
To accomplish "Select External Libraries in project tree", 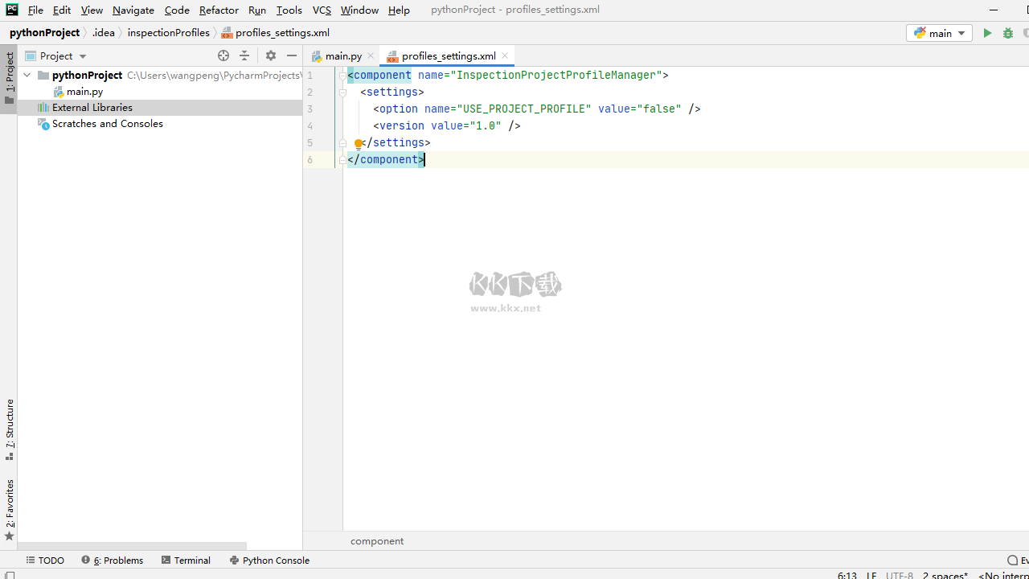I will pyautogui.click(x=92, y=107).
